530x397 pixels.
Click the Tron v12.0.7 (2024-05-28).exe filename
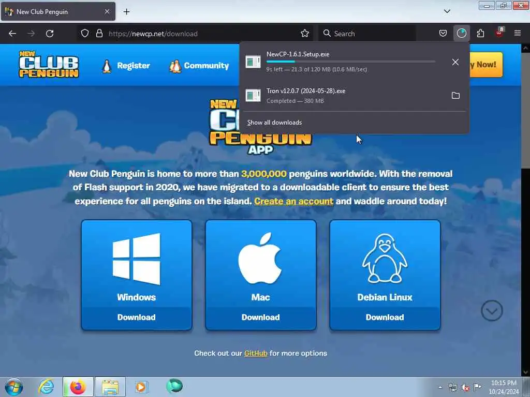pyautogui.click(x=306, y=91)
